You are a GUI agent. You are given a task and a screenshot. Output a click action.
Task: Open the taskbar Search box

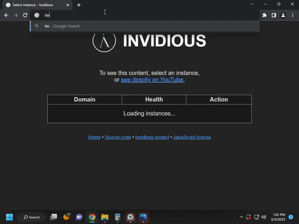[x=32, y=217]
